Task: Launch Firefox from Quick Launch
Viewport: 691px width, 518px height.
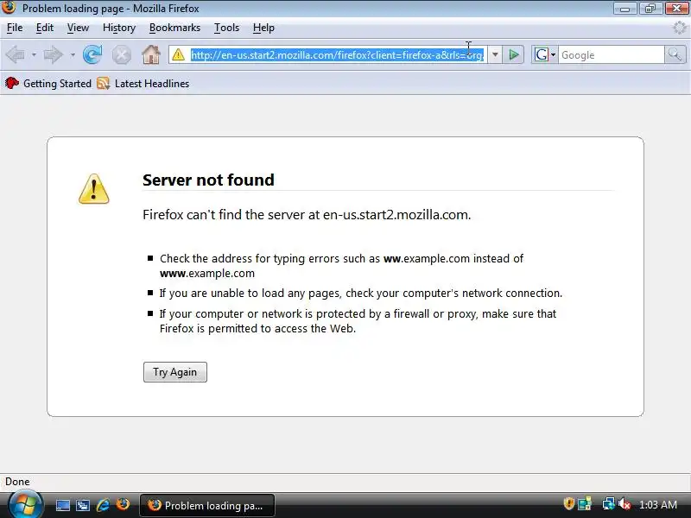Action: click(x=123, y=505)
